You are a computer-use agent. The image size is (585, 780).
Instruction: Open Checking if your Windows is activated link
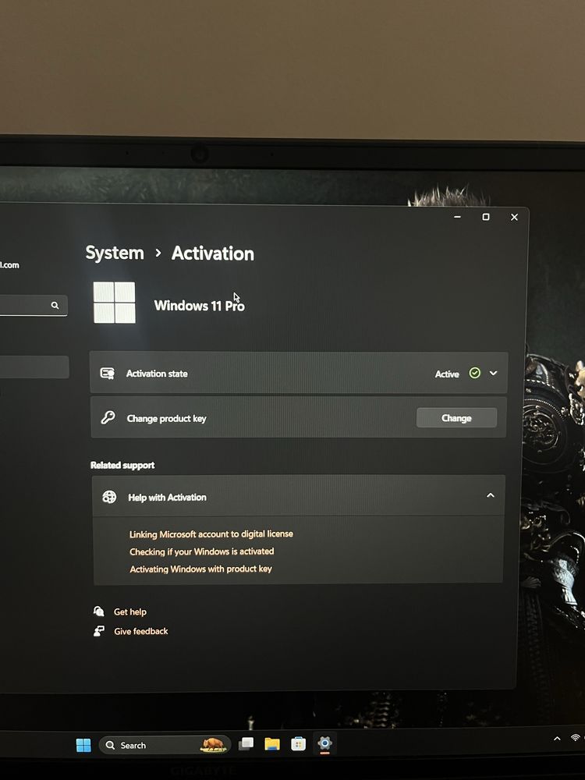point(201,551)
